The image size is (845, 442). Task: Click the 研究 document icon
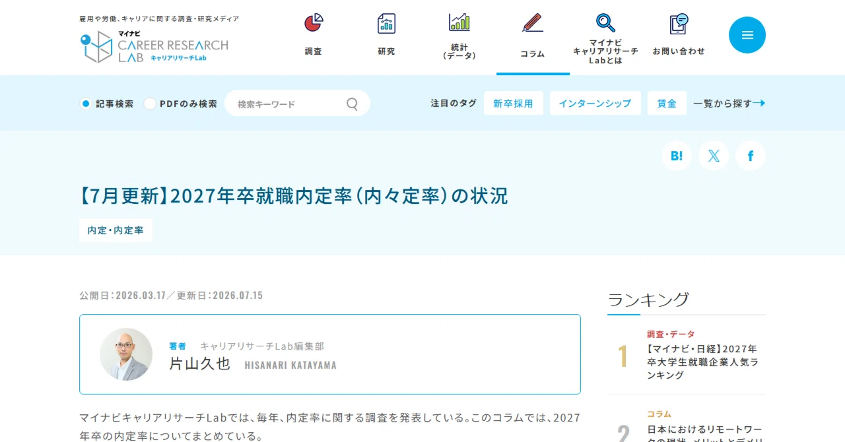386,22
